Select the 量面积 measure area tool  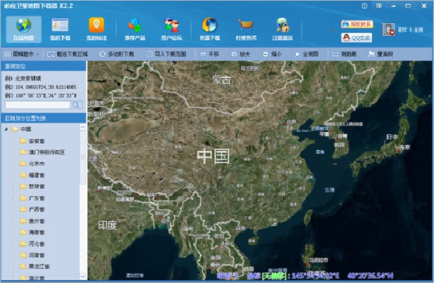point(381,54)
